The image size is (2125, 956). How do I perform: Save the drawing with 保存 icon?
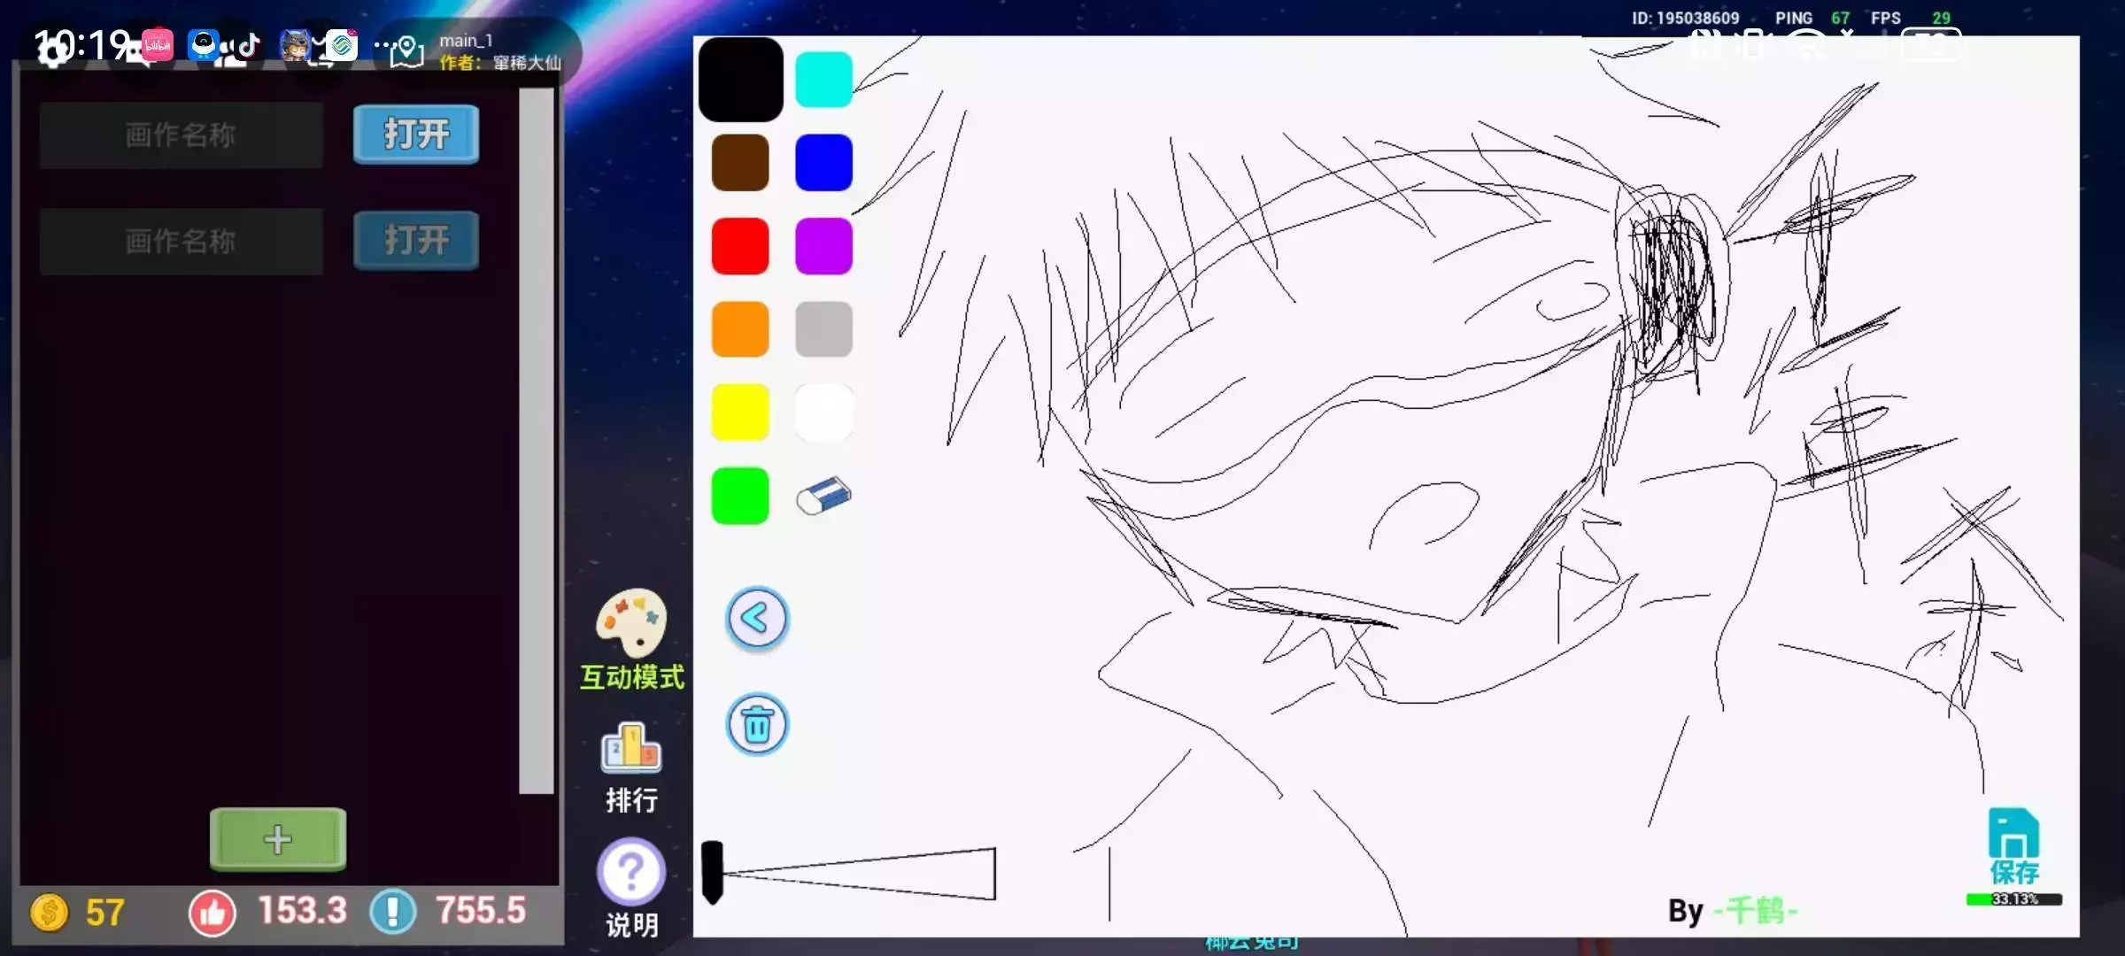coord(2013,845)
